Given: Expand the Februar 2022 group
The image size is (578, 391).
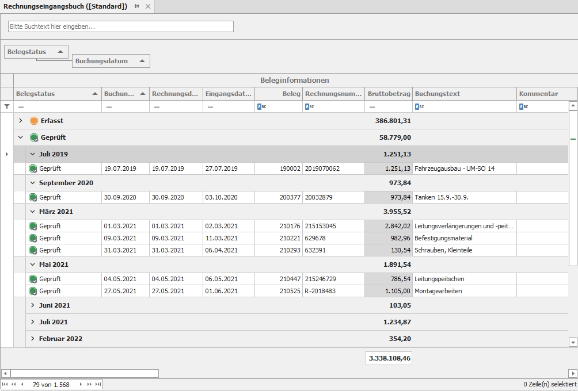Looking at the screenshot, I should click(33, 339).
